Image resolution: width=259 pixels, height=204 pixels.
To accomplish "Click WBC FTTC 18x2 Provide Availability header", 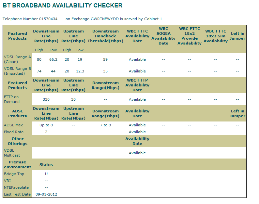I will click(190, 36).
